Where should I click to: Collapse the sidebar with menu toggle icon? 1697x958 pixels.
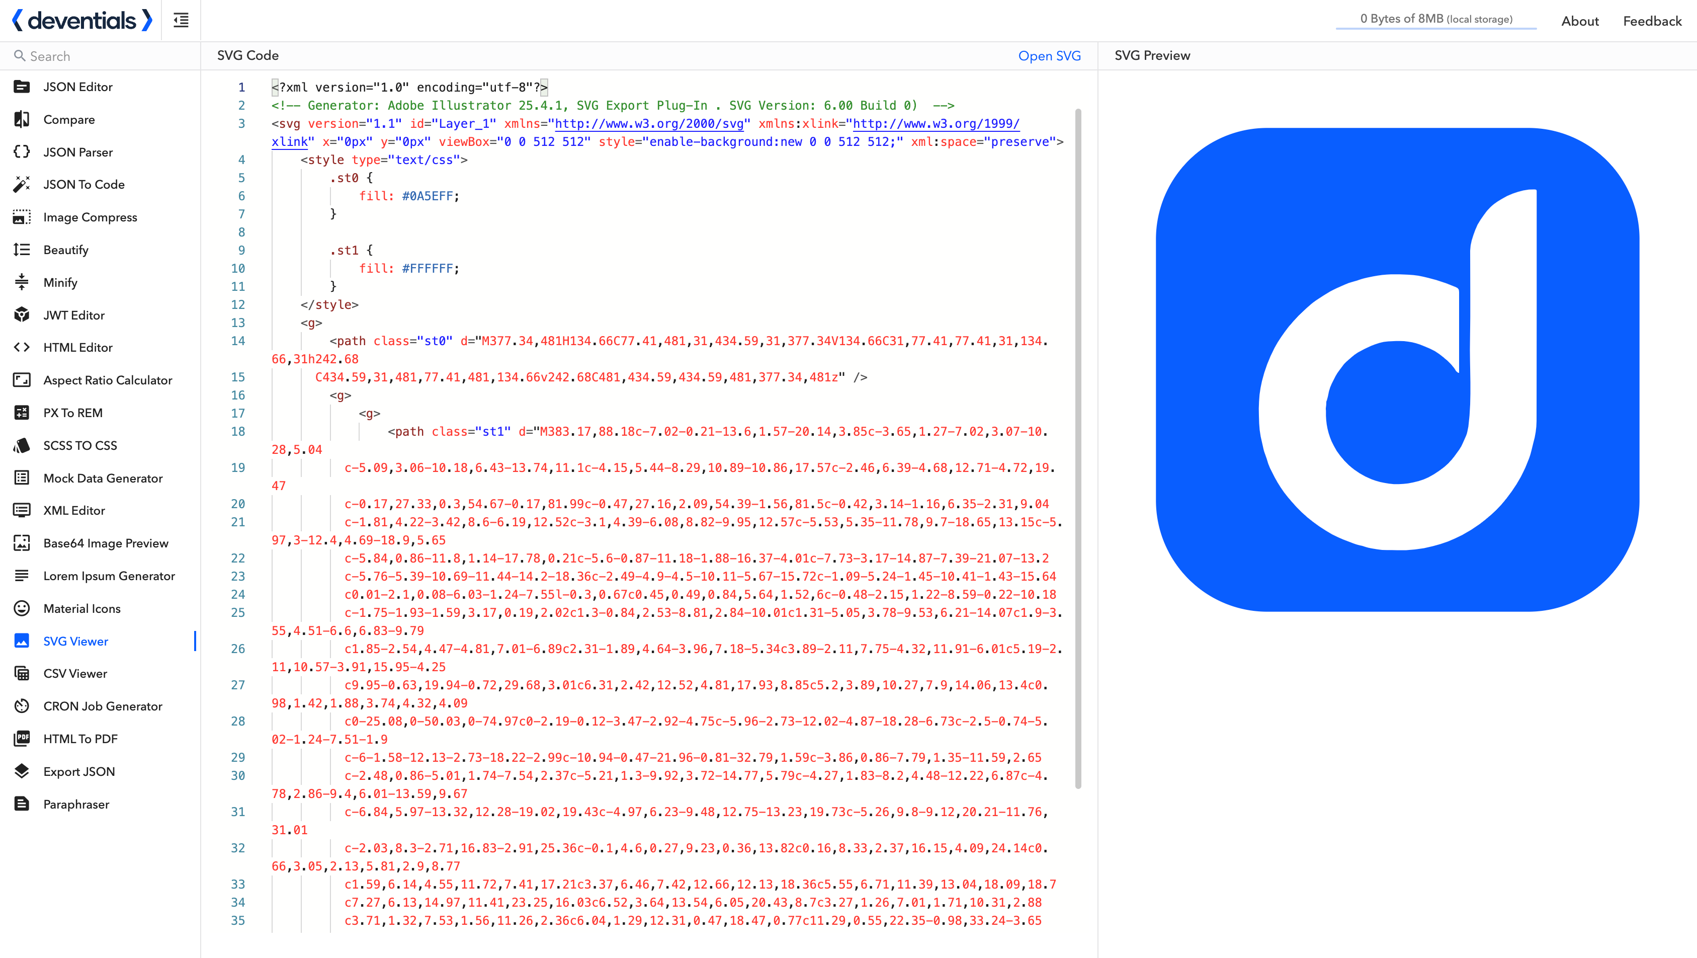point(181,21)
